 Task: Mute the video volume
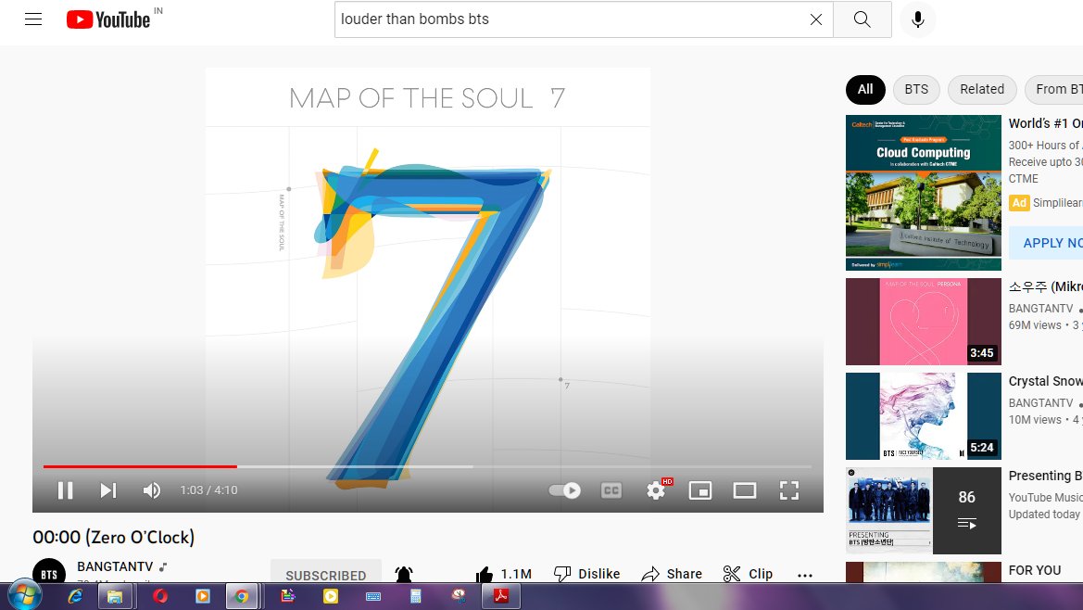151,490
